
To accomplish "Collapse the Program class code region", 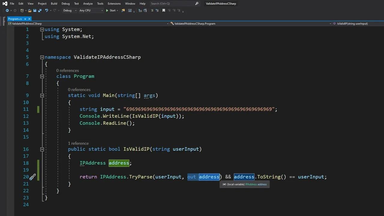I will point(42,76).
